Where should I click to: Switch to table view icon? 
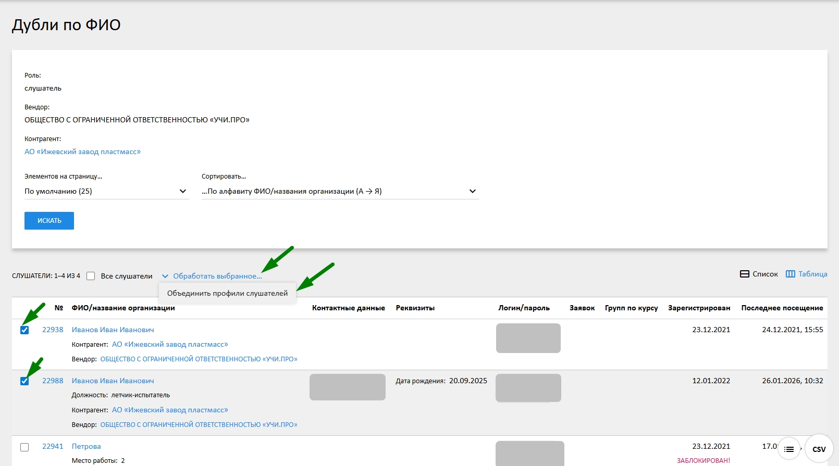(x=791, y=274)
